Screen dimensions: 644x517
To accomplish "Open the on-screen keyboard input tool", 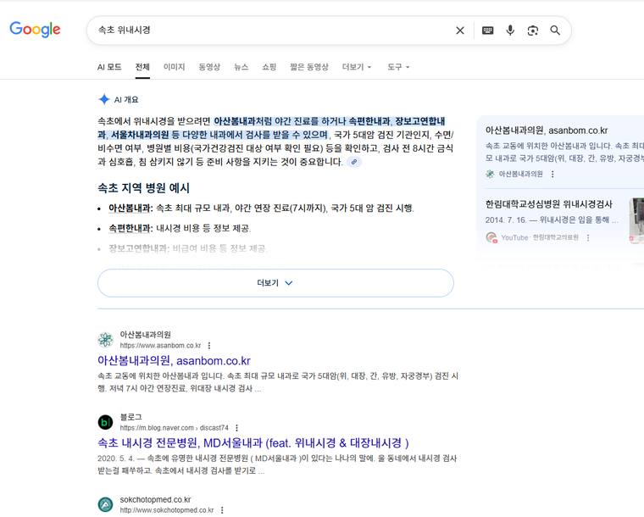I will [x=487, y=31].
